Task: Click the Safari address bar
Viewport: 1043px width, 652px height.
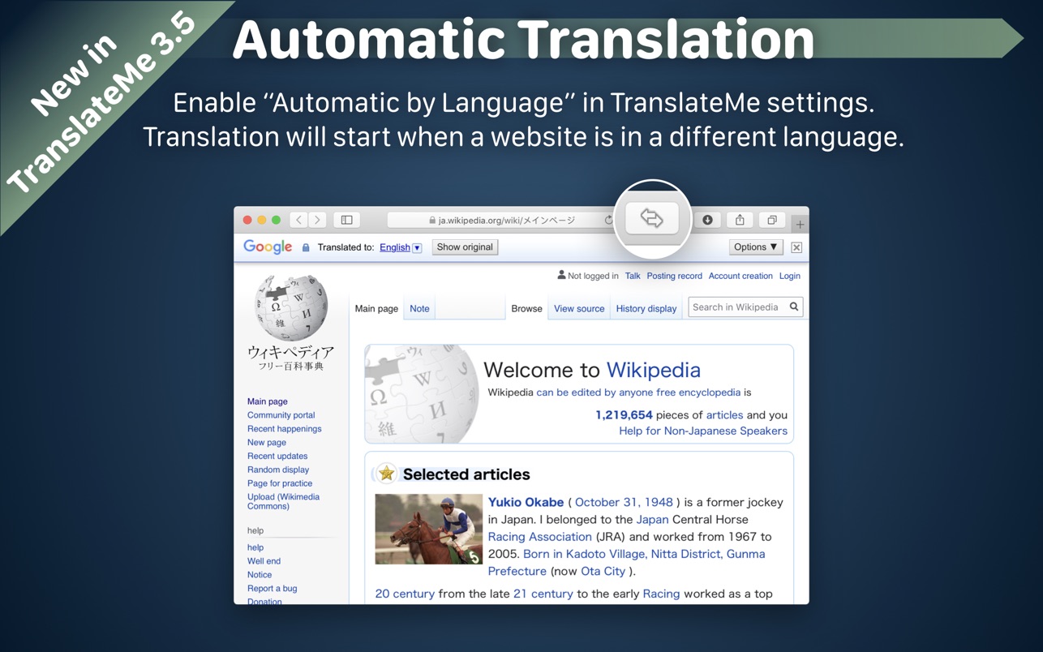Action: (501, 220)
